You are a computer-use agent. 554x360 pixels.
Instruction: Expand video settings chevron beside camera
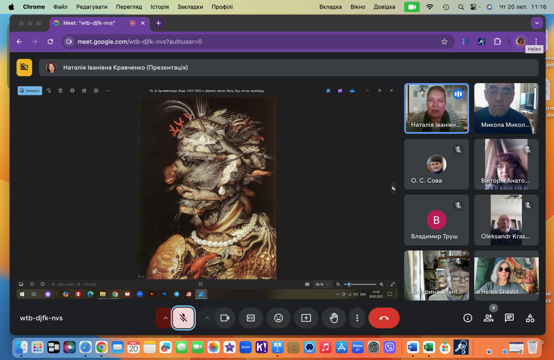[x=207, y=318]
